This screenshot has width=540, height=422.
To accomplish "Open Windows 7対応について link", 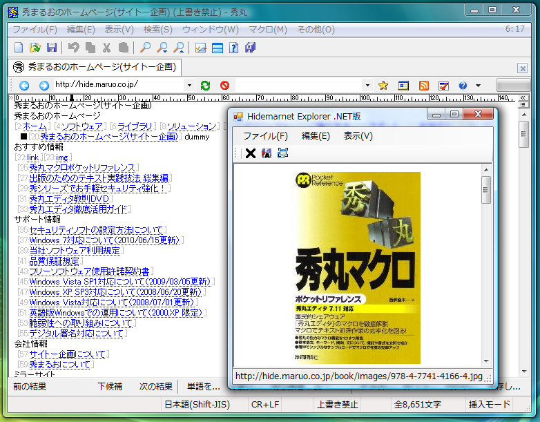I will coord(104,240).
